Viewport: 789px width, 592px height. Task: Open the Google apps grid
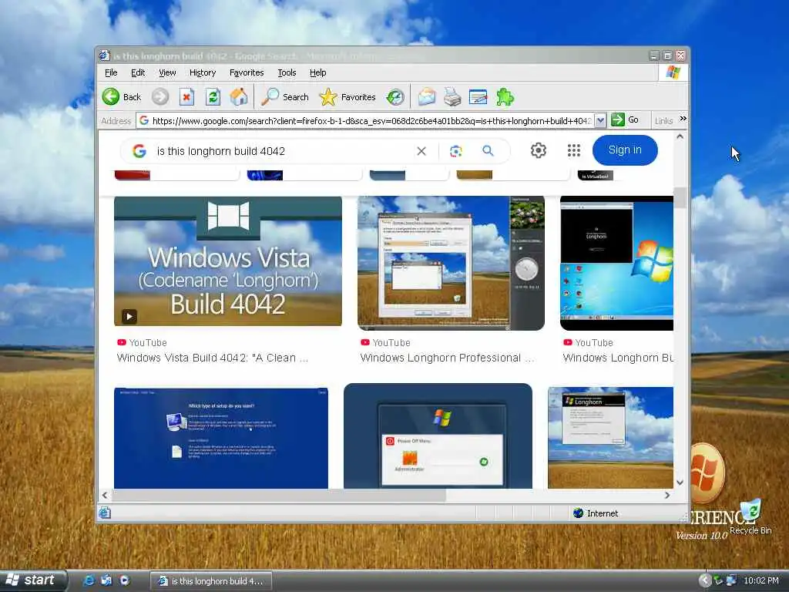tap(573, 150)
